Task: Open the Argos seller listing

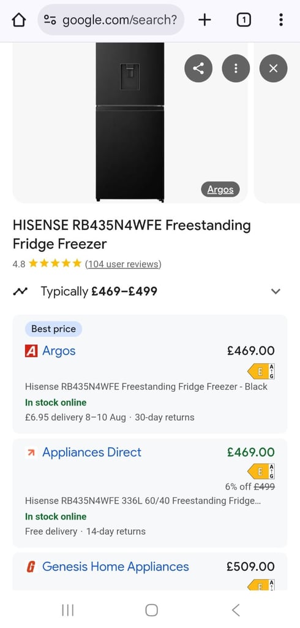Action: click(150, 374)
